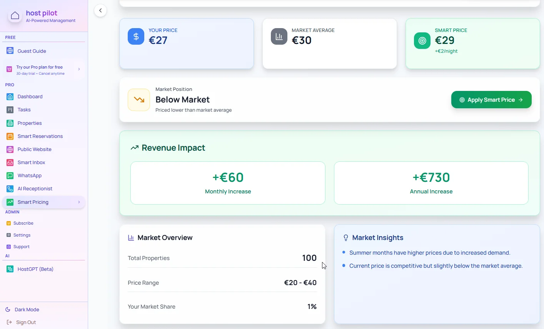Screen dimensions: 544x329
Task: Select the AI Receptionist feature
Action: (x=35, y=188)
